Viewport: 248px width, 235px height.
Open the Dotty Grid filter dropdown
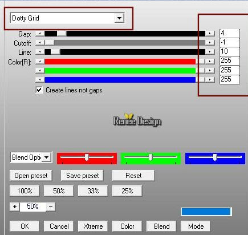pyautogui.click(x=119, y=18)
